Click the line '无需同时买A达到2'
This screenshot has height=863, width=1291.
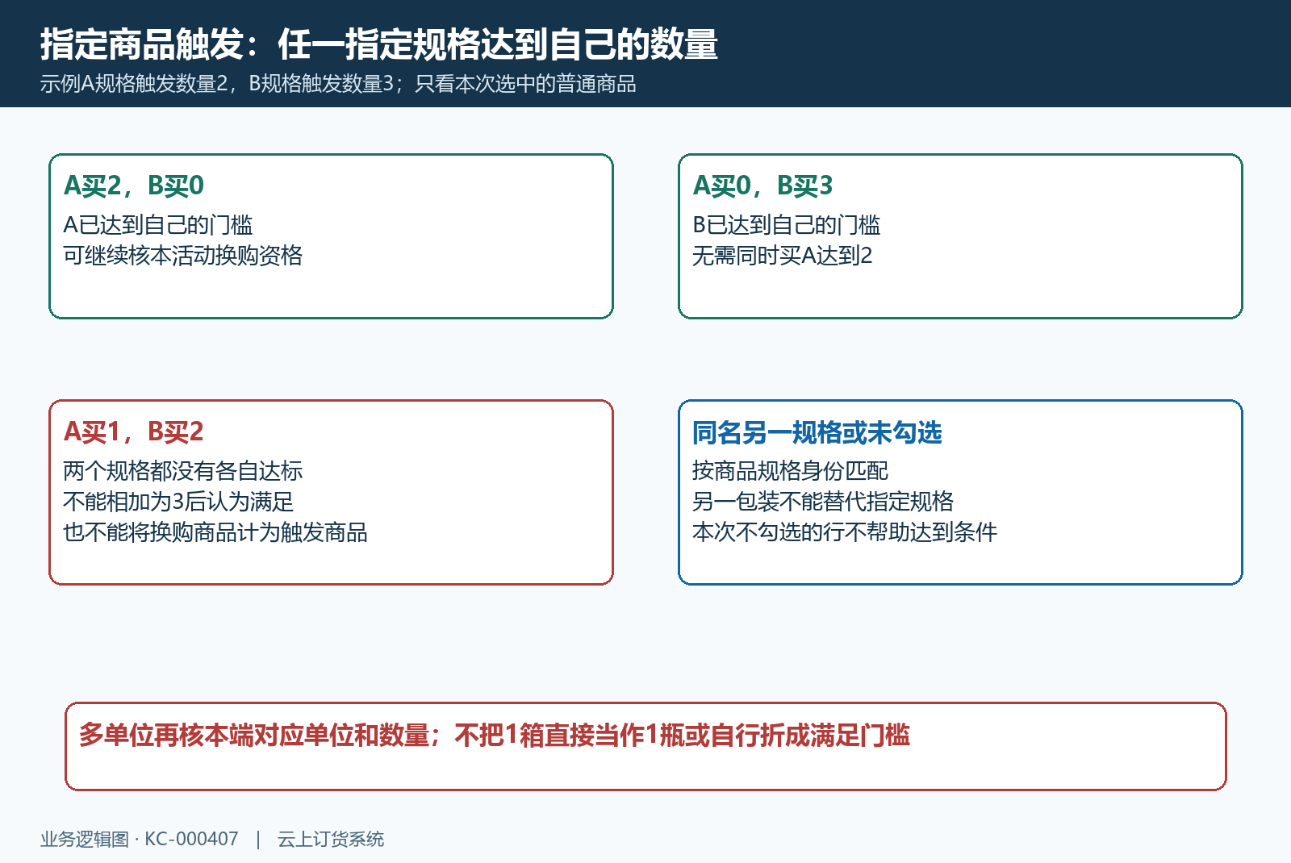(783, 256)
